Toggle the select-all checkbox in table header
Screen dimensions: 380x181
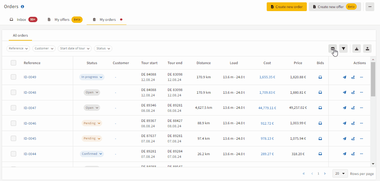[x=13, y=63]
